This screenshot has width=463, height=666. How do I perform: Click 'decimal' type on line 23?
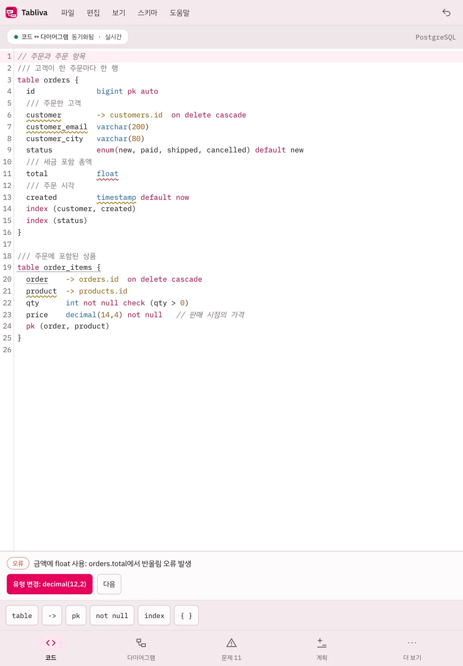[x=81, y=315]
